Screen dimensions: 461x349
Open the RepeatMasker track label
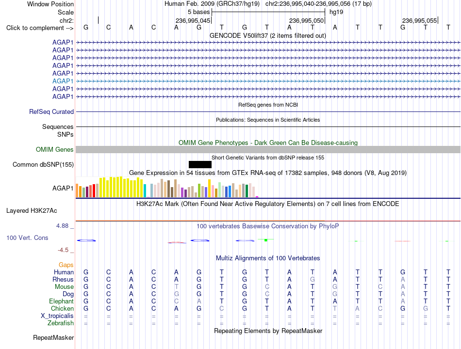click(x=53, y=337)
